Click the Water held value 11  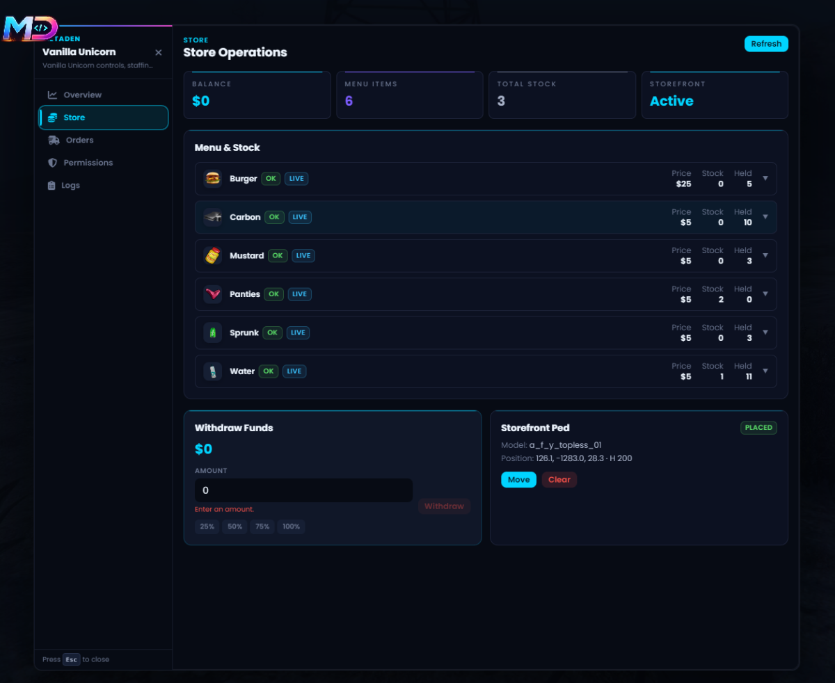tap(749, 377)
